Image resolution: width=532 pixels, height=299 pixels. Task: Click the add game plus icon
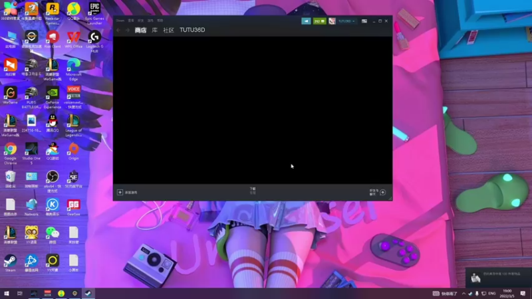tap(120, 192)
